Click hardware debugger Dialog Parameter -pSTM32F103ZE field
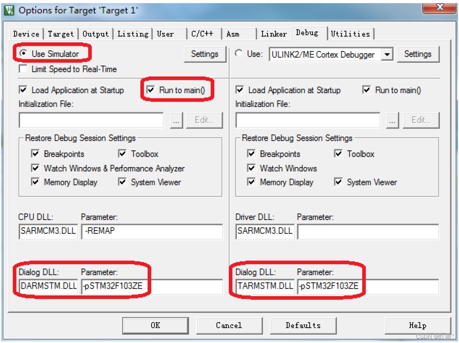The height and width of the screenshot is (343, 459). (368, 286)
